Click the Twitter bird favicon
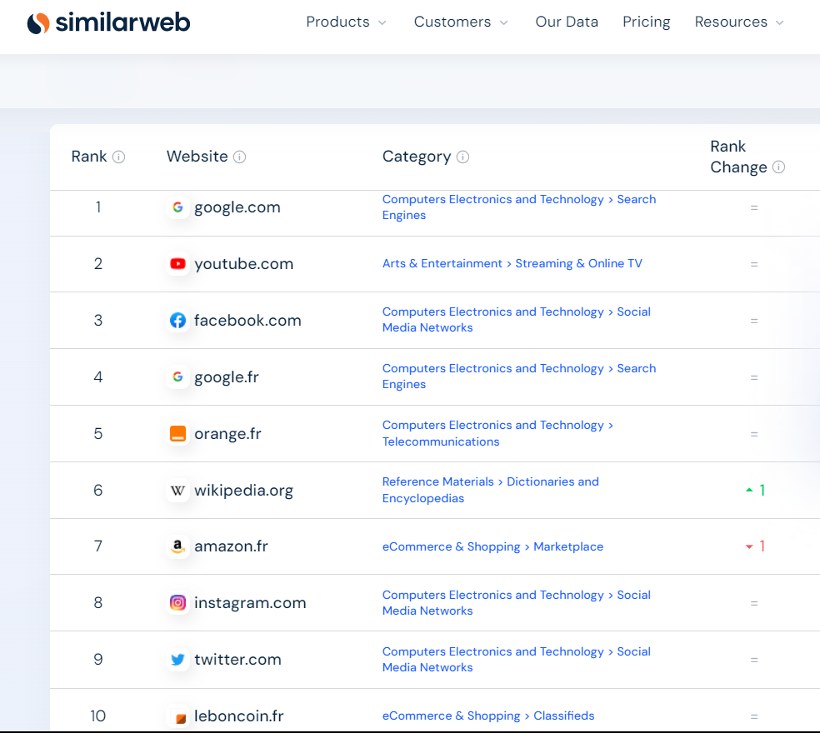This screenshot has width=820, height=733. [177, 659]
